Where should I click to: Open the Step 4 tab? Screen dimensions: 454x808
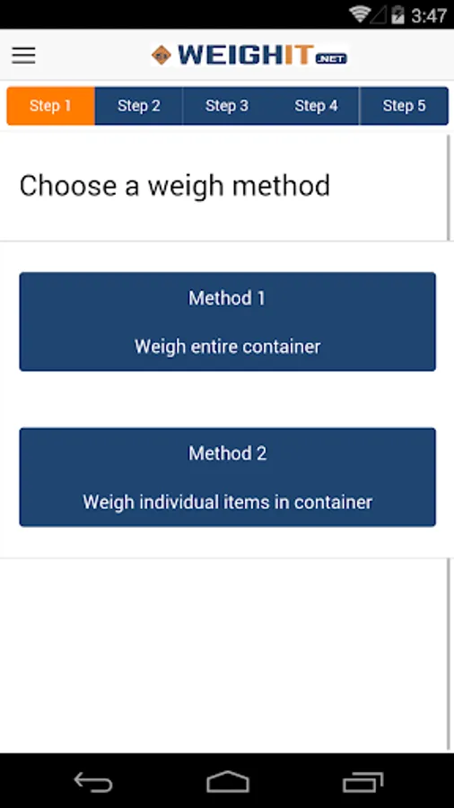pyautogui.click(x=316, y=106)
